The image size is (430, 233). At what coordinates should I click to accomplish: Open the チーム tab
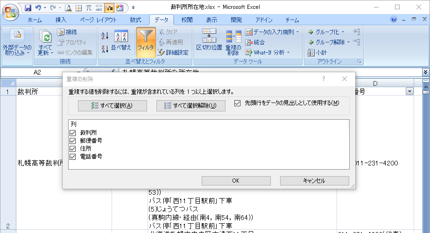[x=292, y=20]
